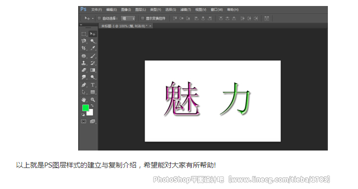Image resolution: width=358 pixels, height=189 pixels.
Task: Click the green 力 character on canvas
Action: [x=235, y=98]
